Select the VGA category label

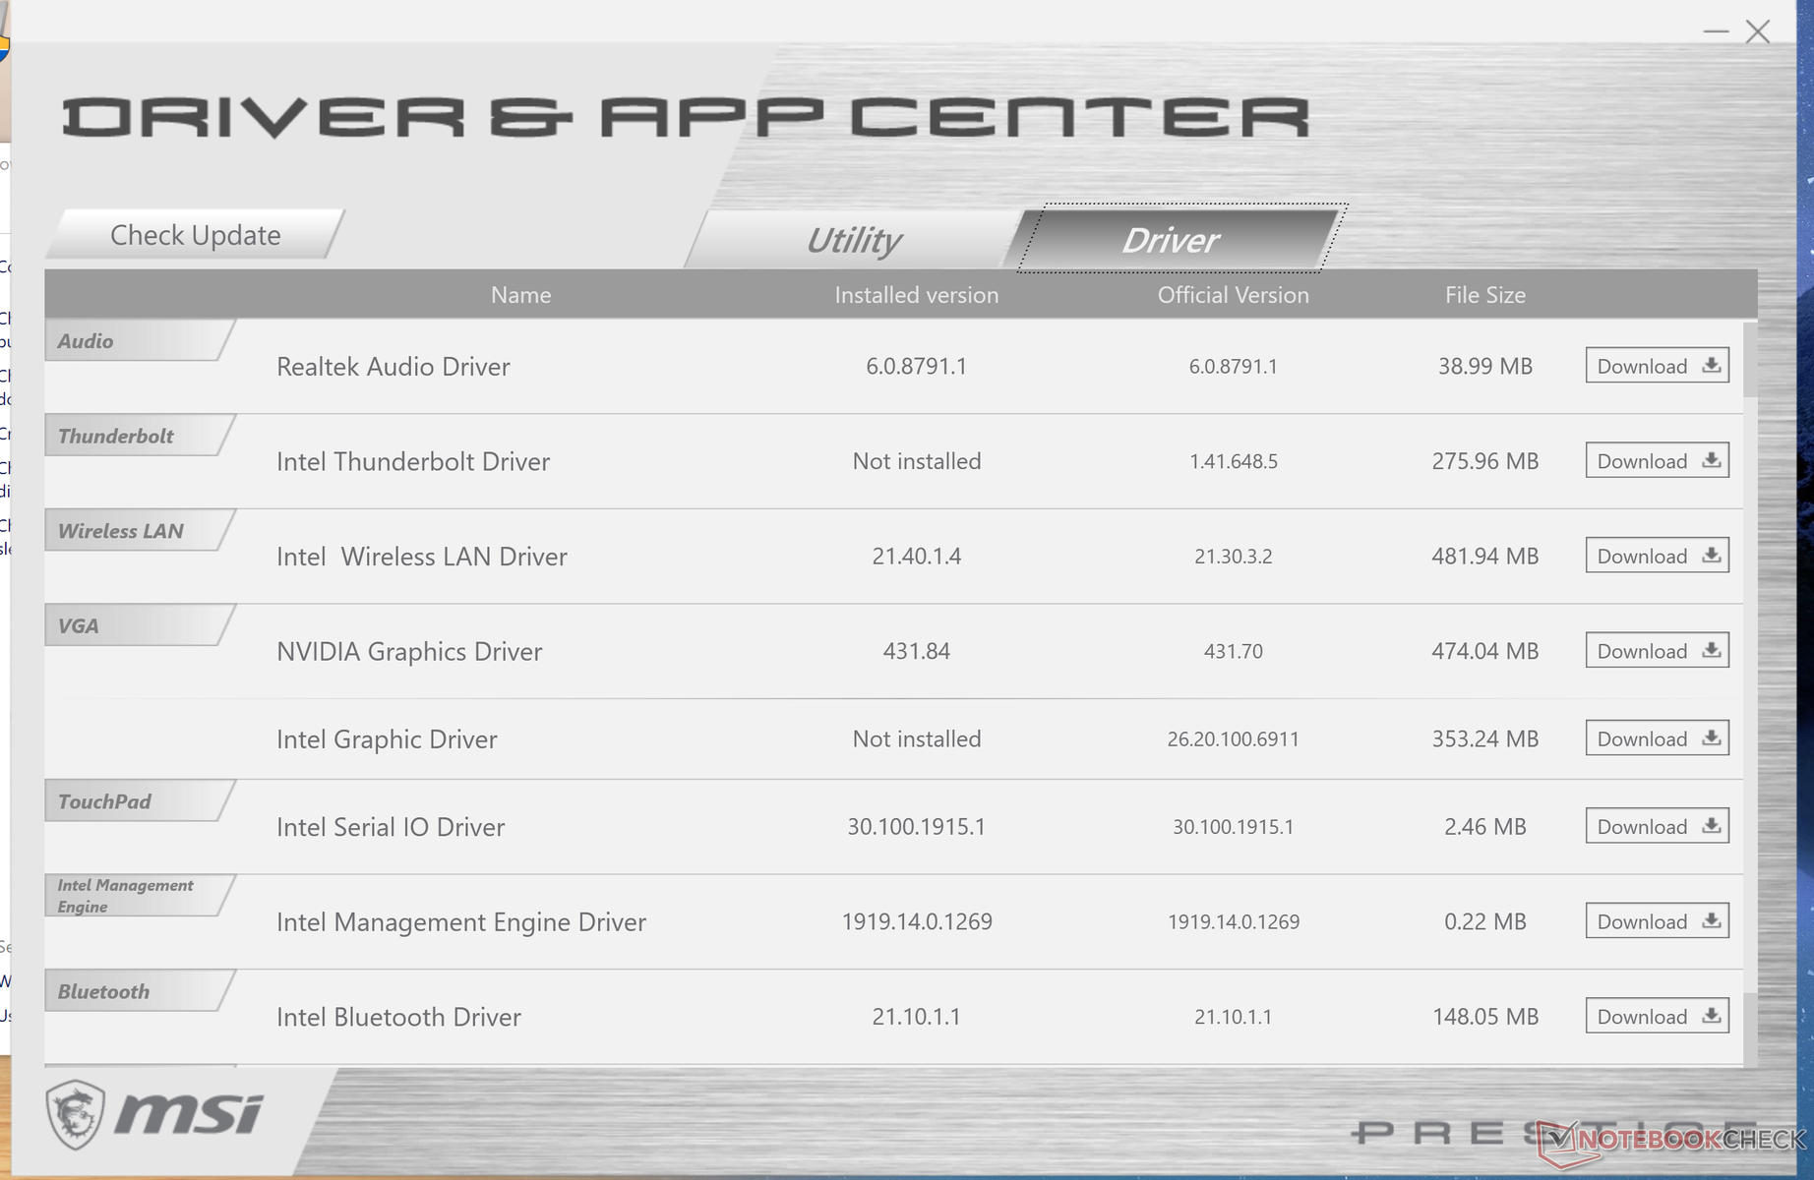tap(138, 625)
